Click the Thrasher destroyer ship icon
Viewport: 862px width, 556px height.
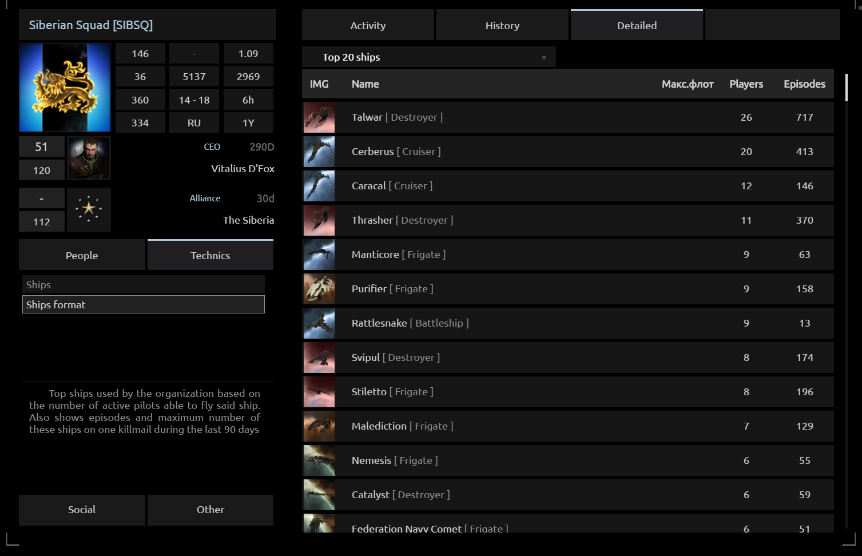[319, 220]
